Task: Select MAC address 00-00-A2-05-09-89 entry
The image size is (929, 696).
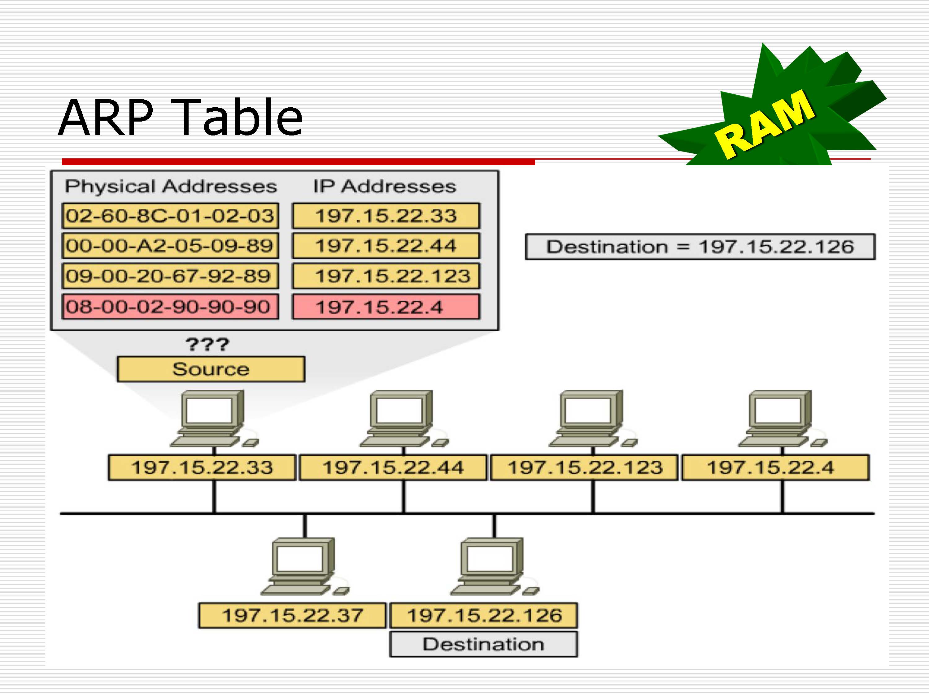Action: [x=170, y=246]
